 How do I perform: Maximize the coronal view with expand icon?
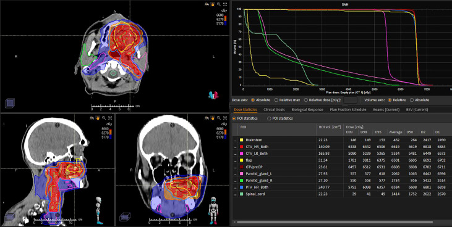click(x=225, y=118)
